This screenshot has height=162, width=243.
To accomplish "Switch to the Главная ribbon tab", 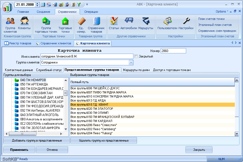I will (23, 12).
